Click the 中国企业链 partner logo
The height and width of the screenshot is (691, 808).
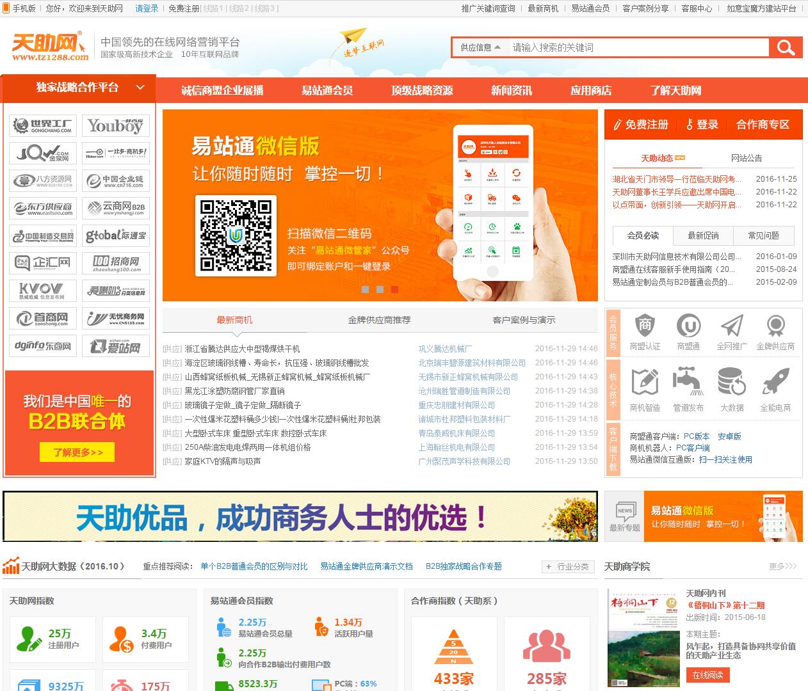point(116,180)
